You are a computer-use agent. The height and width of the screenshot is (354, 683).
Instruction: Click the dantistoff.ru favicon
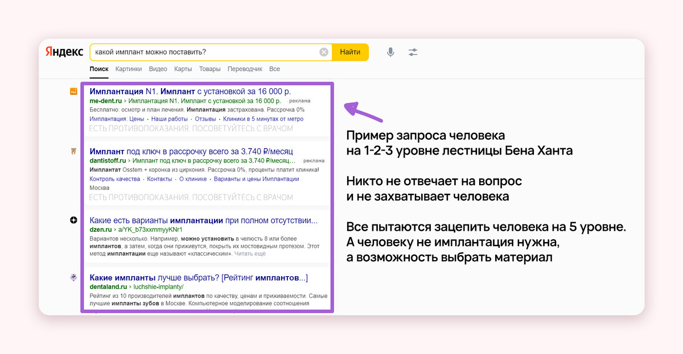click(73, 152)
